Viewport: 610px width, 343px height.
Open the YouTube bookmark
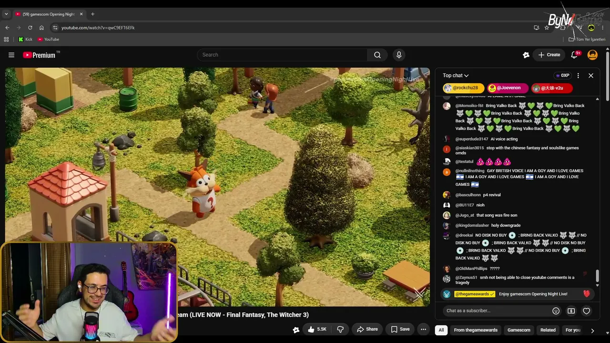(49, 39)
